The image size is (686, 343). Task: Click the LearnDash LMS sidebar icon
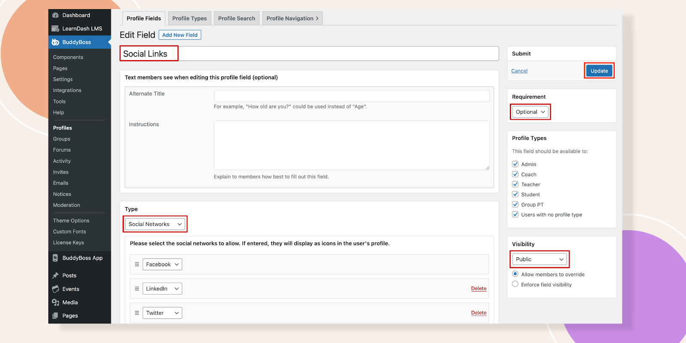55,29
